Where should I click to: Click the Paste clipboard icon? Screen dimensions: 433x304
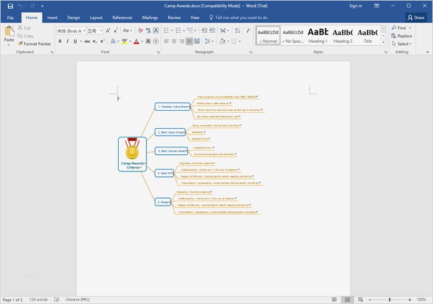(x=9, y=32)
